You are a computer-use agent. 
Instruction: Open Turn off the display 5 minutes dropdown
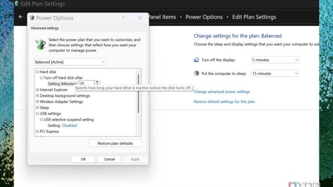275,60
